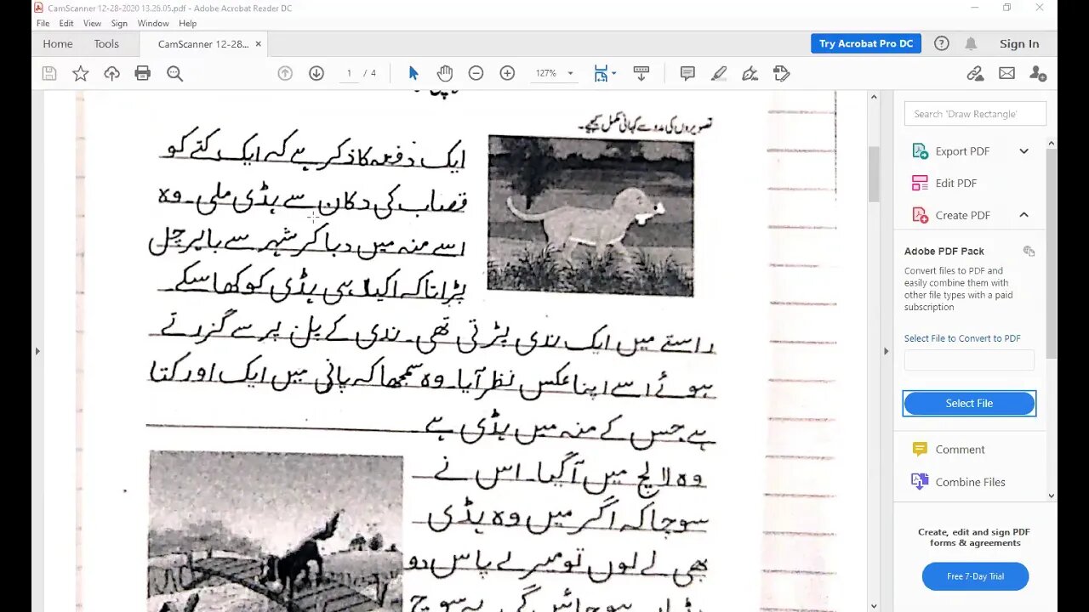Image resolution: width=1089 pixels, height=612 pixels.
Task: Click the document scroll up arrow
Action: (874, 97)
